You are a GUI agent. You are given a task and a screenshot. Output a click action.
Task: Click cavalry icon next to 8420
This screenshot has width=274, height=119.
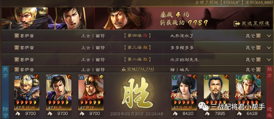point(175,114)
